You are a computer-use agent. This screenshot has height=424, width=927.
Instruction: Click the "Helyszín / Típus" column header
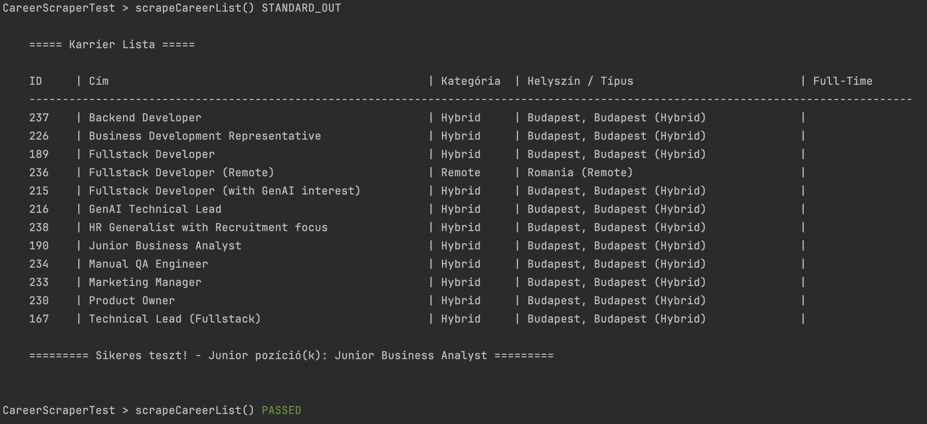pyautogui.click(x=580, y=81)
